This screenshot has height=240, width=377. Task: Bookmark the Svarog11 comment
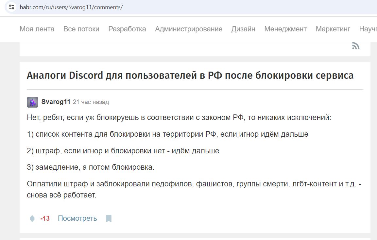(109, 218)
